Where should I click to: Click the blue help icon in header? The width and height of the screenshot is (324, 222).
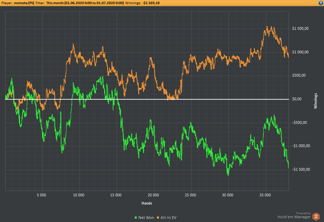(x=321, y=3)
